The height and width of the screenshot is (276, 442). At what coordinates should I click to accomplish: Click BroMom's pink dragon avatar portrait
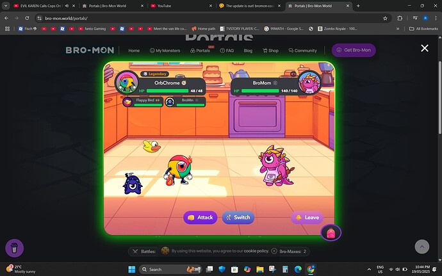click(309, 83)
